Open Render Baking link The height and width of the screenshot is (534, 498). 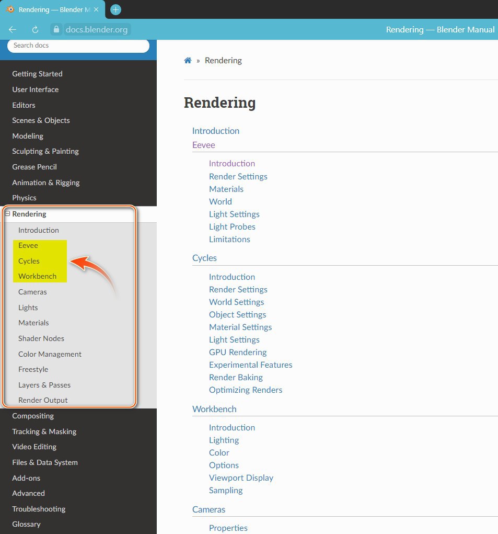(x=236, y=378)
